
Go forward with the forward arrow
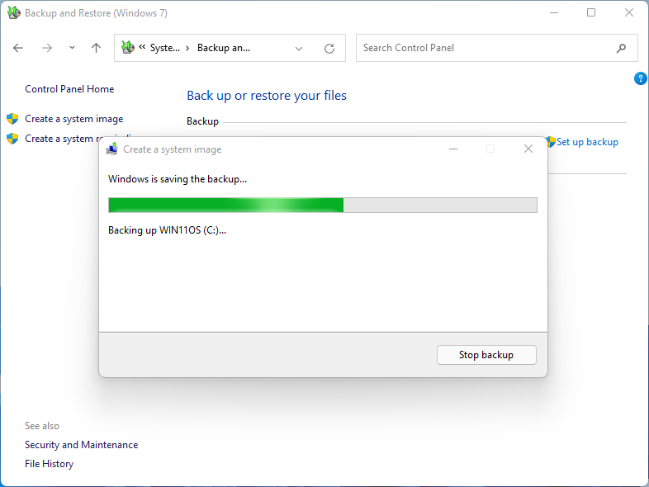click(x=47, y=48)
